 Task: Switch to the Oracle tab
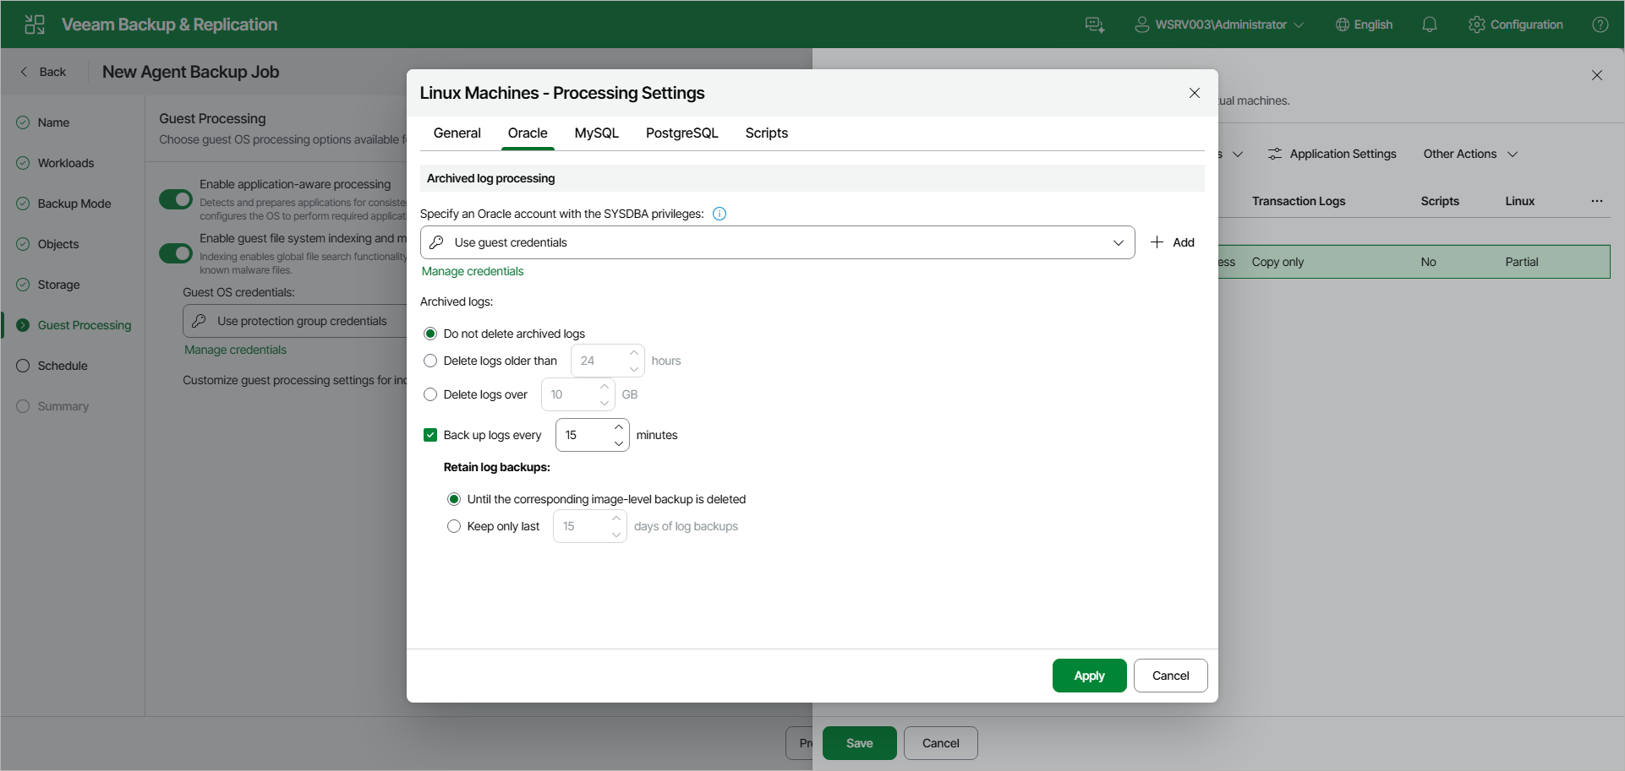528,133
